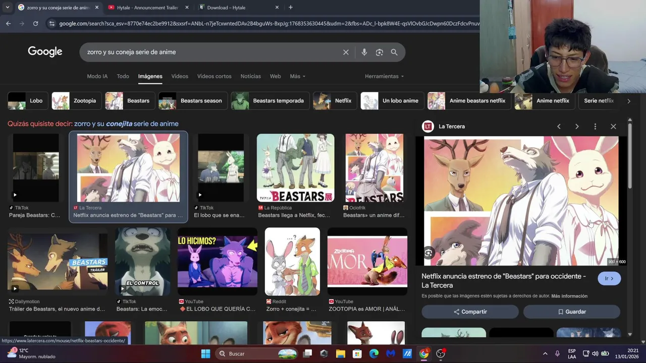Search this image with the Lens icon on the preview

coord(428,253)
